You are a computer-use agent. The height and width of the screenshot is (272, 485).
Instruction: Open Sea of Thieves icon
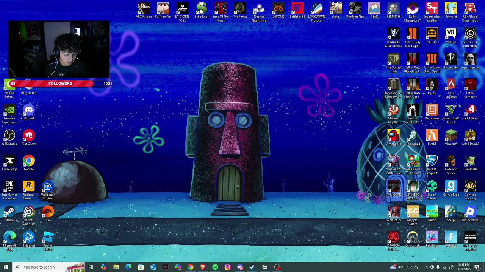point(432,190)
